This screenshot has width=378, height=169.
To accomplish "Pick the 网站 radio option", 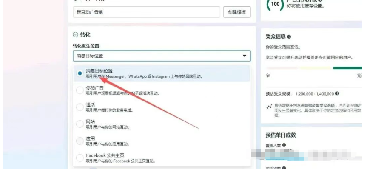I will [80, 124].
